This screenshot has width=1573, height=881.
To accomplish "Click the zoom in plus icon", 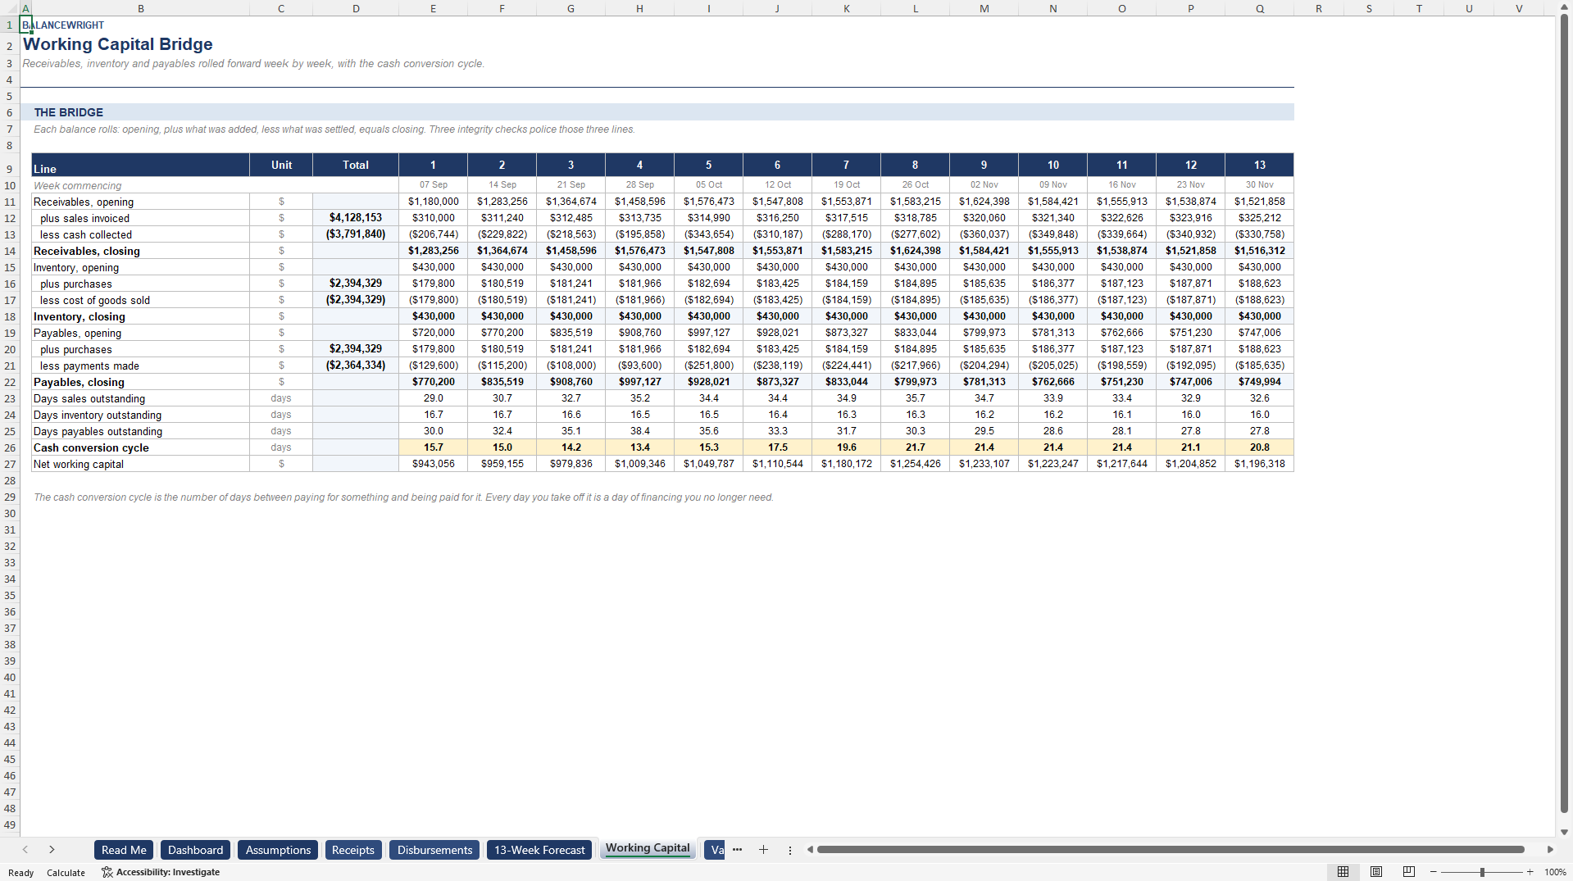I will click(1530, 872).
